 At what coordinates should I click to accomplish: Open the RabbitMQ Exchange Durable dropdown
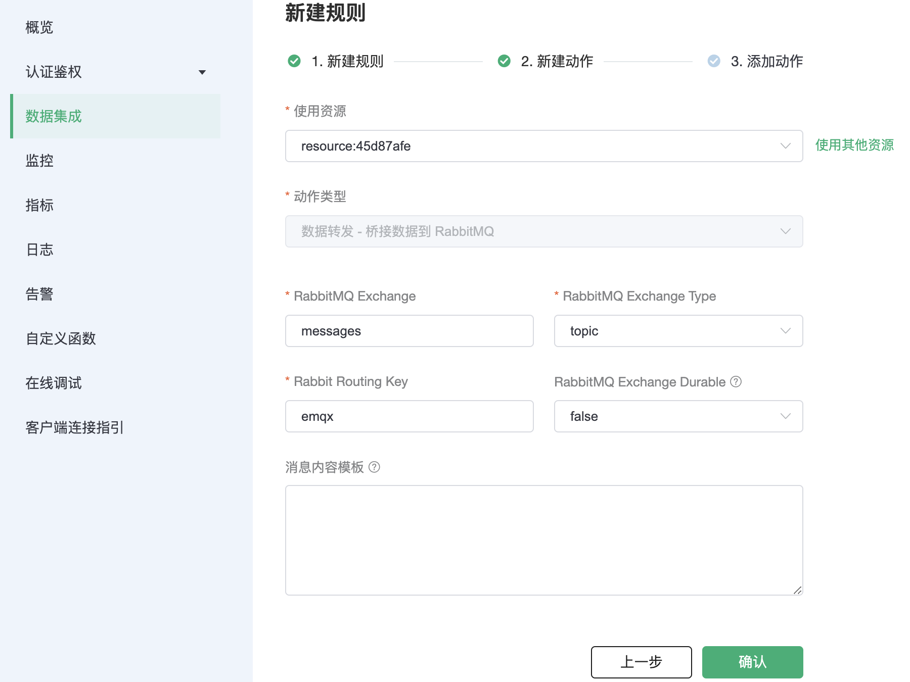(x=678, y=416)
